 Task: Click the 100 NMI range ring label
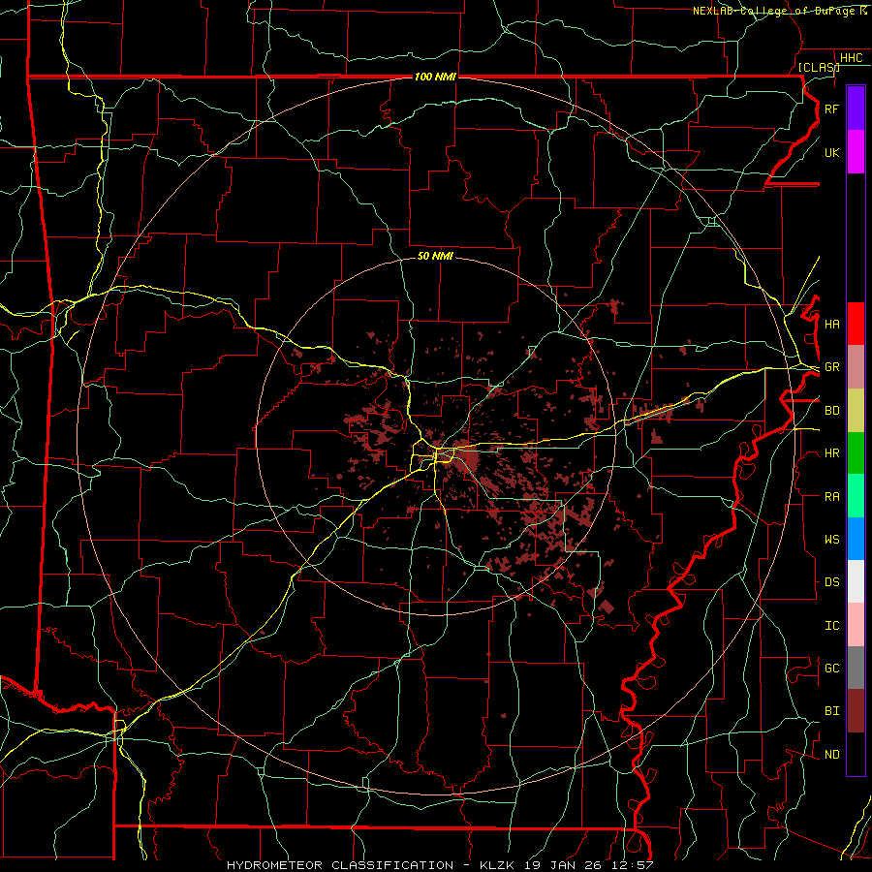click(435, 77)
